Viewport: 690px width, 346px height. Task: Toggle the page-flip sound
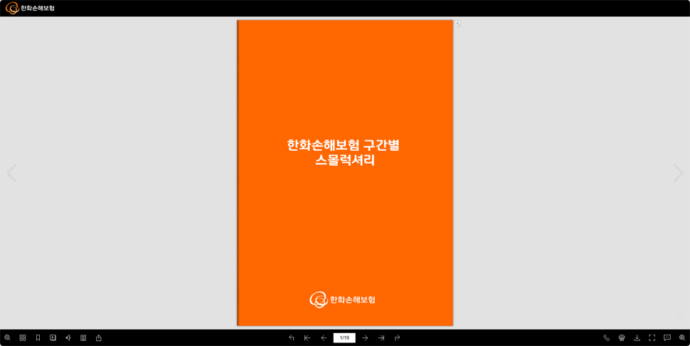coord(68,337)
